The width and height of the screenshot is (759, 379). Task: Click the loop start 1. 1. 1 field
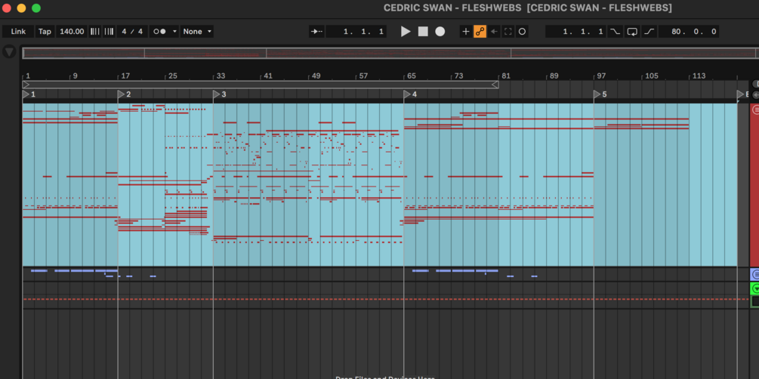[576, 32]
